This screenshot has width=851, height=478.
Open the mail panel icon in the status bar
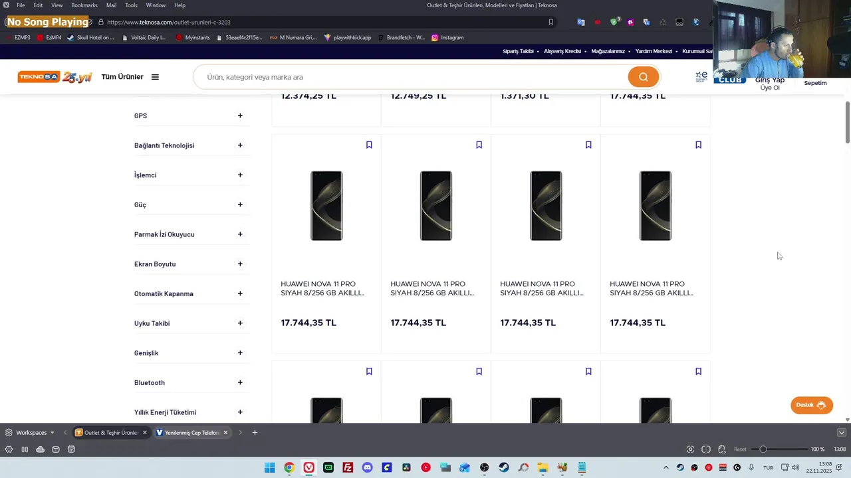(56, 449)
